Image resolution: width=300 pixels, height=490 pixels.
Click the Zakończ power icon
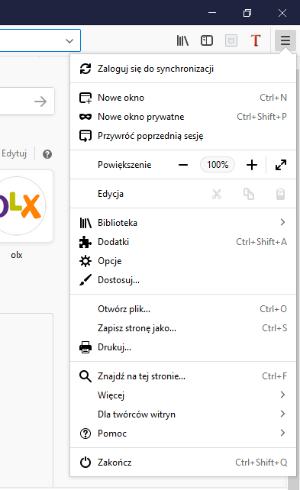(85, 463)
